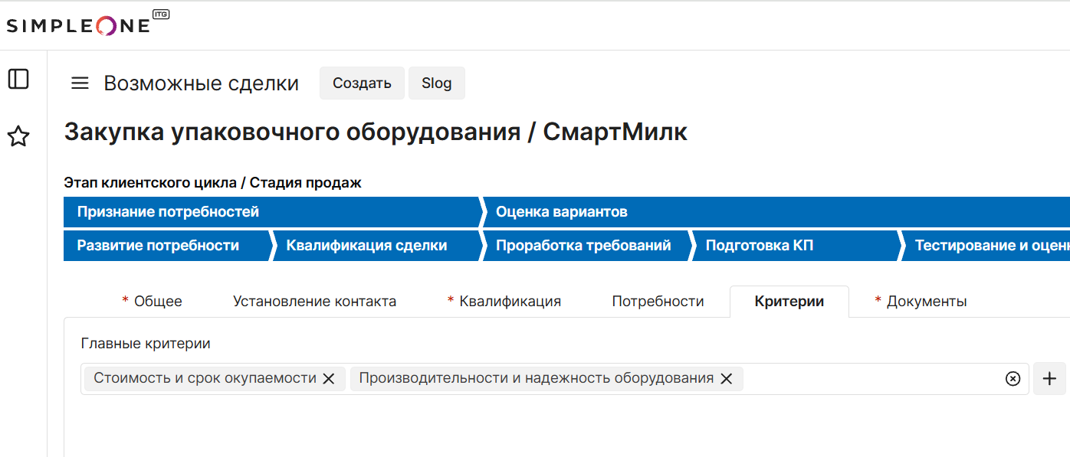Switch to the Общее tab
Image resolution: width=1070 pixels, height=457 pixels.
point(152,302)
